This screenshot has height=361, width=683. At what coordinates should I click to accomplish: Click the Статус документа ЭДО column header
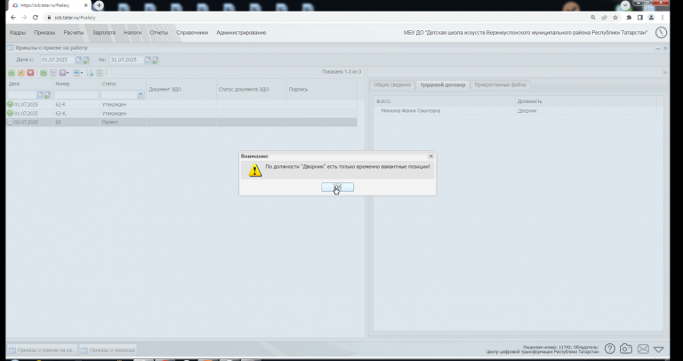click(244, 89)
